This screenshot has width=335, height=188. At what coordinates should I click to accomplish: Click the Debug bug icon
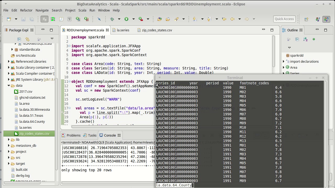[112, 19]
